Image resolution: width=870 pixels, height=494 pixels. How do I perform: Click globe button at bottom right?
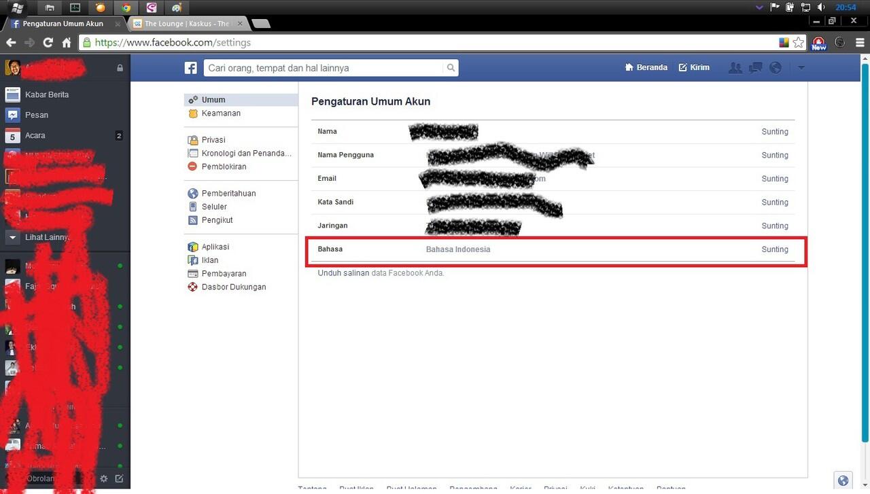click(x=843, y=481)
